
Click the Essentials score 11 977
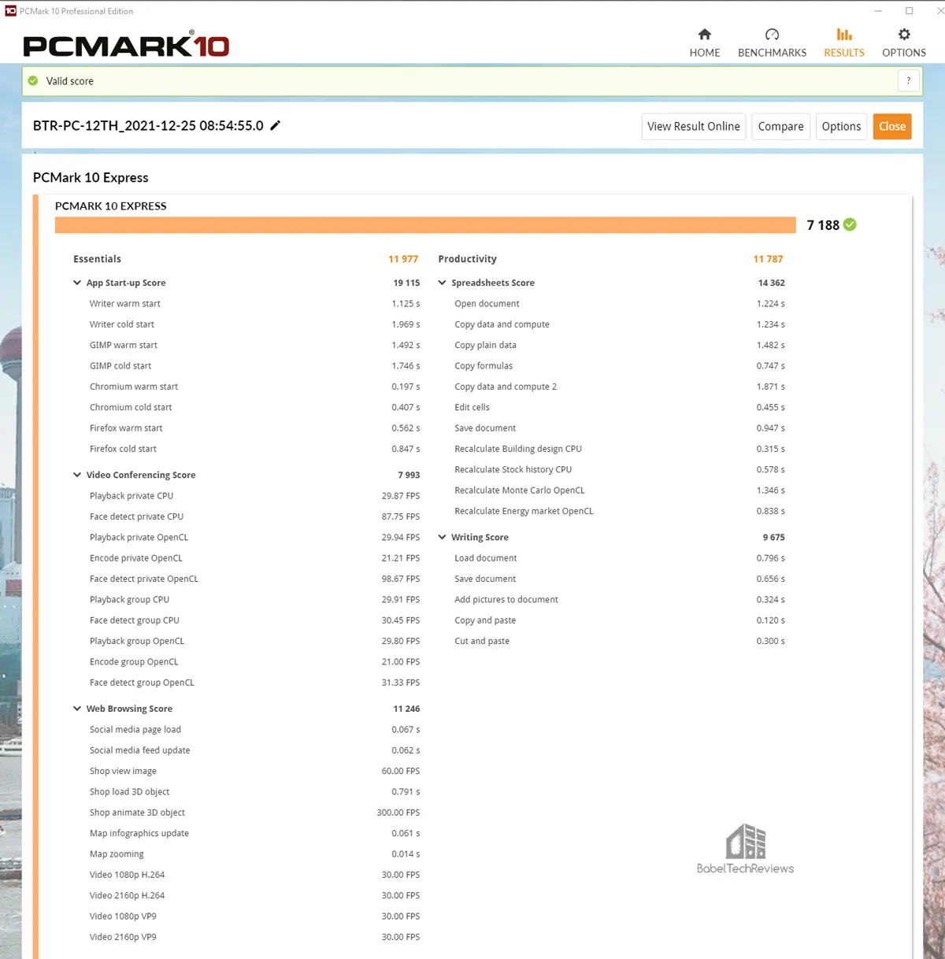(x=403, y=259)
